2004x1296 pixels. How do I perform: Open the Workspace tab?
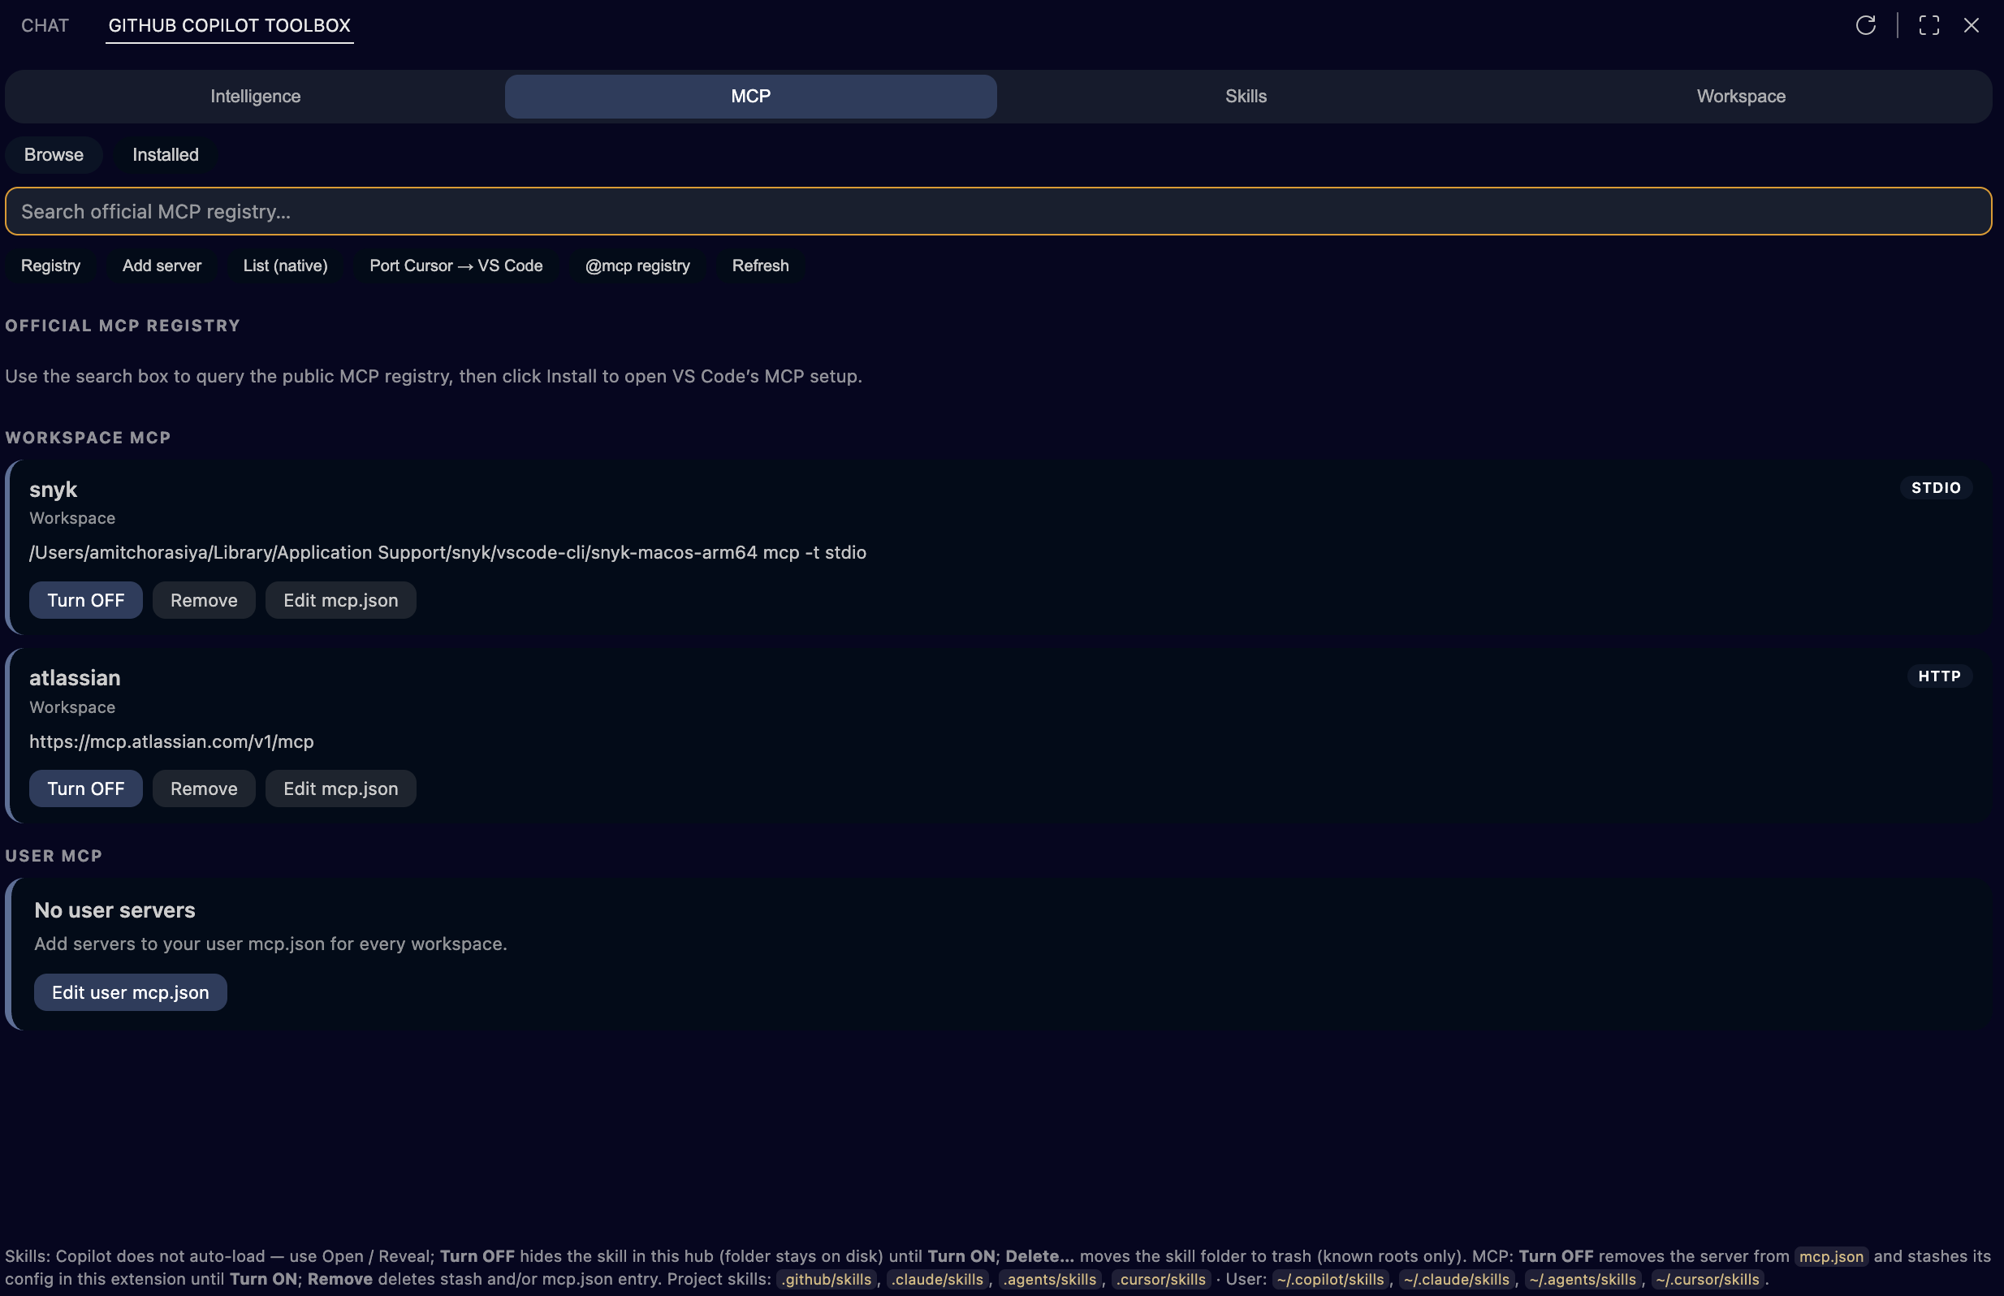1740,96
